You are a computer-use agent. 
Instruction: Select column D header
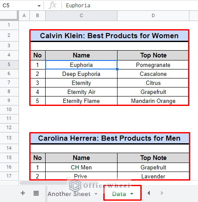pos(153,15)
